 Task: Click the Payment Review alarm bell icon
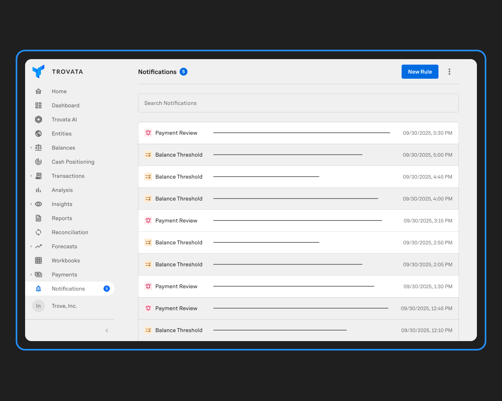coord(148,133)
